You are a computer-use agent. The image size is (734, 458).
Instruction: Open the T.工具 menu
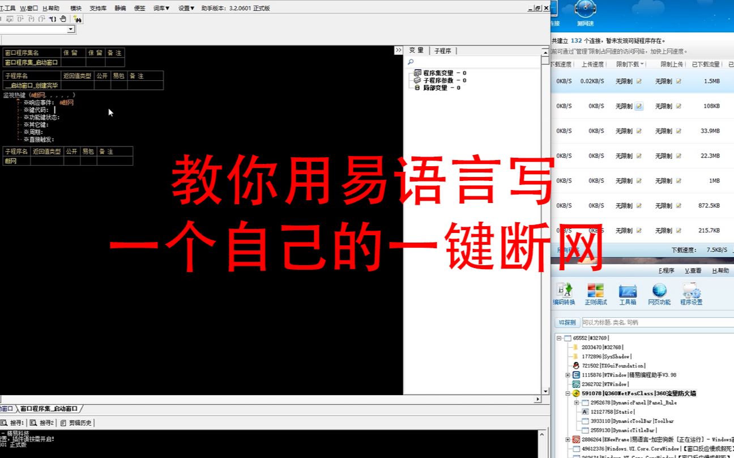pyautogui.click(x=8, y=8)
